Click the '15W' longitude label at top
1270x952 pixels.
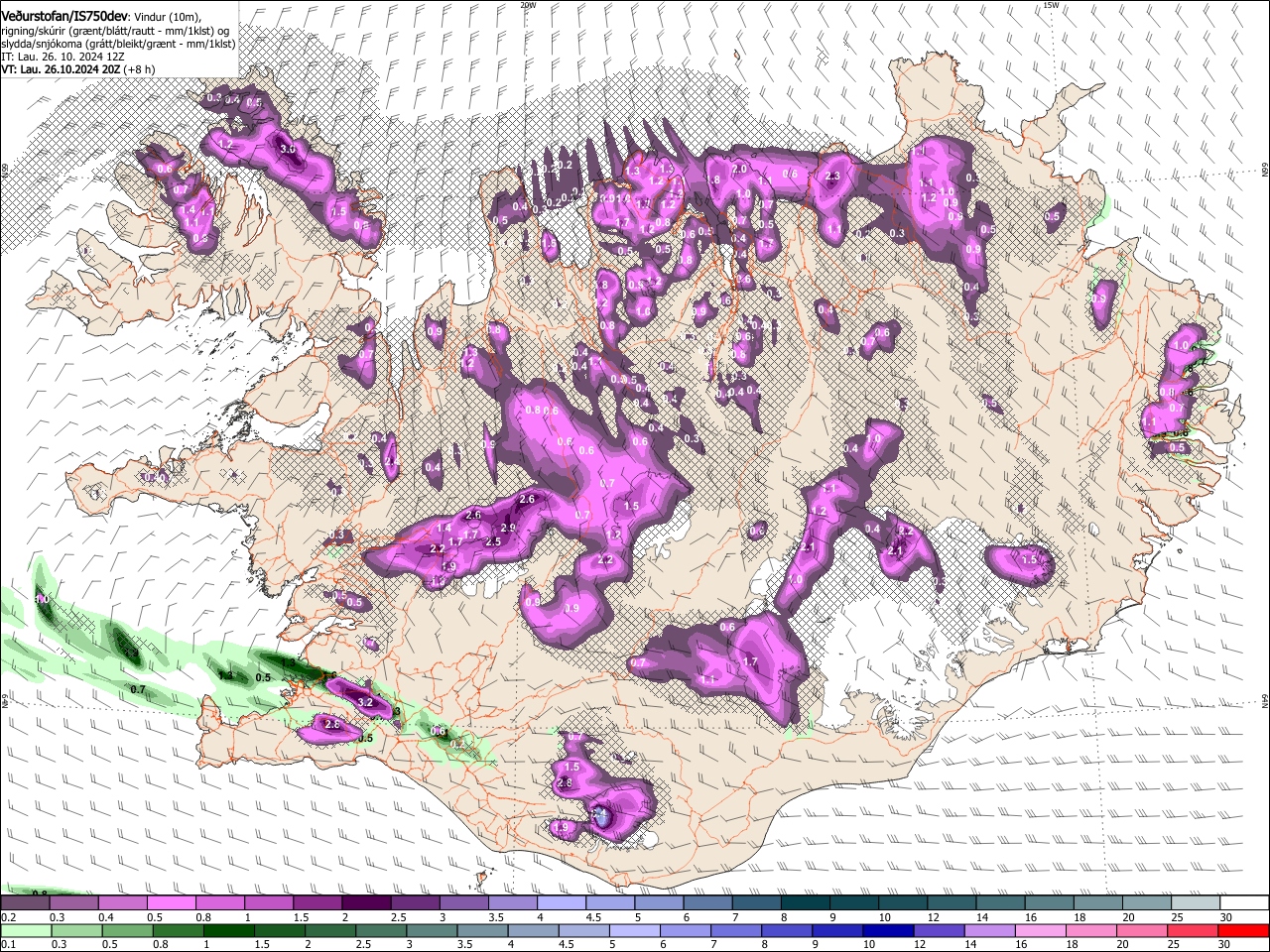(x=1051, y=5)
